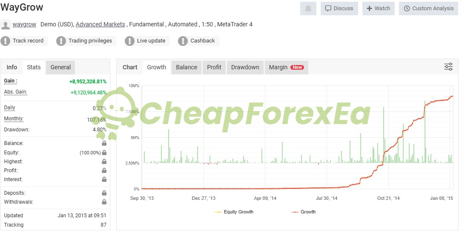
Task: Click the abs. gain value +9,120,964.48%
Action: coord(89,93)
